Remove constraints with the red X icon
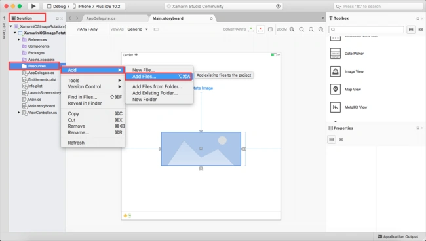 coord(261,29)
